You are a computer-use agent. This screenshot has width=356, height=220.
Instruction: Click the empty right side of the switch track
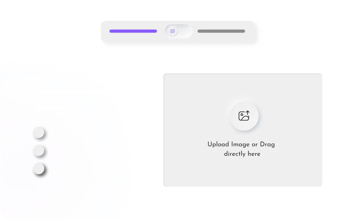pos(185,31)
